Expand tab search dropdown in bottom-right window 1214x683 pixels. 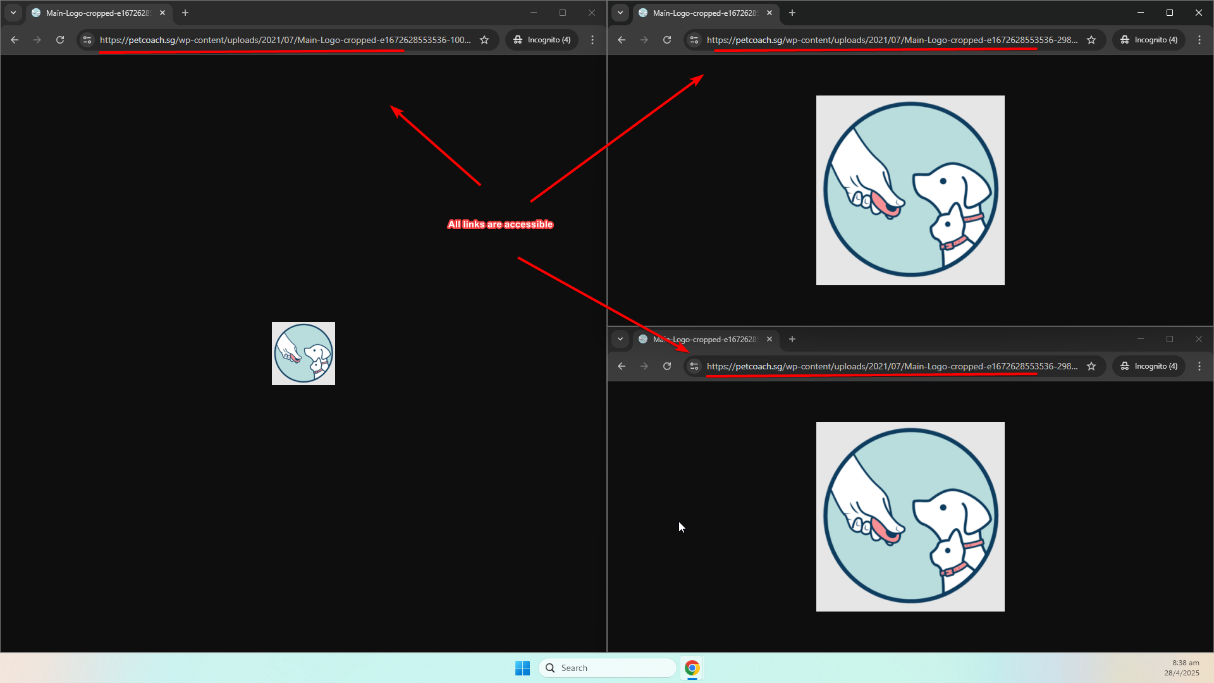(620, 339)
